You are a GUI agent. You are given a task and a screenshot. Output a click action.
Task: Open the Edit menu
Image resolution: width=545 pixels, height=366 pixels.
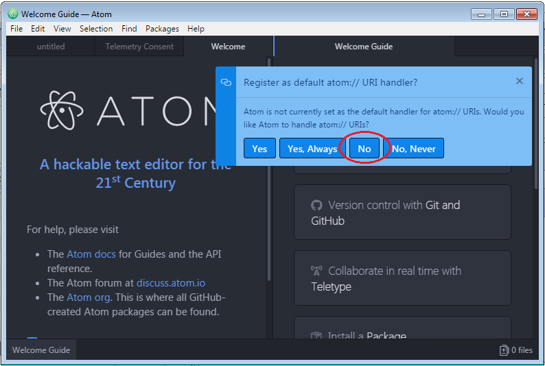click(38, 29)
